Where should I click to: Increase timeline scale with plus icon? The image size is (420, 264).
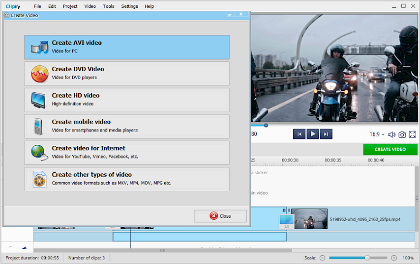pos(394,258)
